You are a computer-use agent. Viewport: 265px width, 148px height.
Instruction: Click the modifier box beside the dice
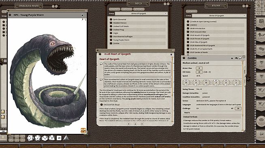pyautogui.click(x=3, y=138)
